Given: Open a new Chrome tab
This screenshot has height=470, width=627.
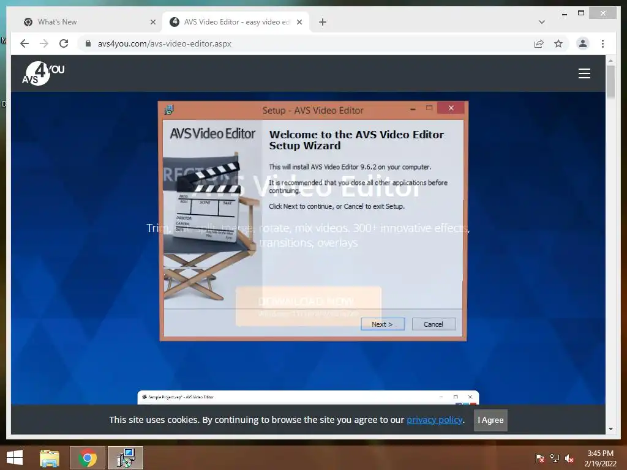Looking at the screenshot, I should tap(323, 22).
